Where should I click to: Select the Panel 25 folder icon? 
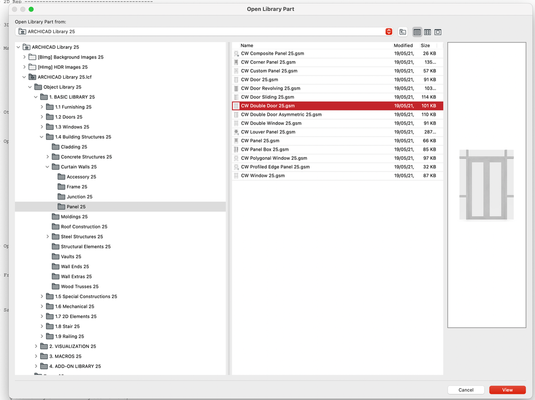(x=61, y=206)
